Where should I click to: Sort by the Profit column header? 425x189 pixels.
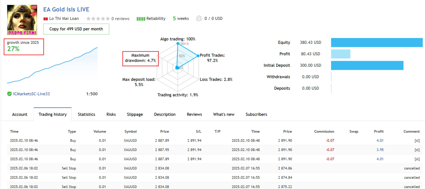379,132
